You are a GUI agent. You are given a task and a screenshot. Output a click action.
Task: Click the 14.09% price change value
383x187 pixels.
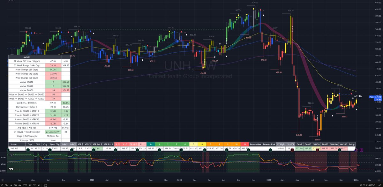(53, 69)
